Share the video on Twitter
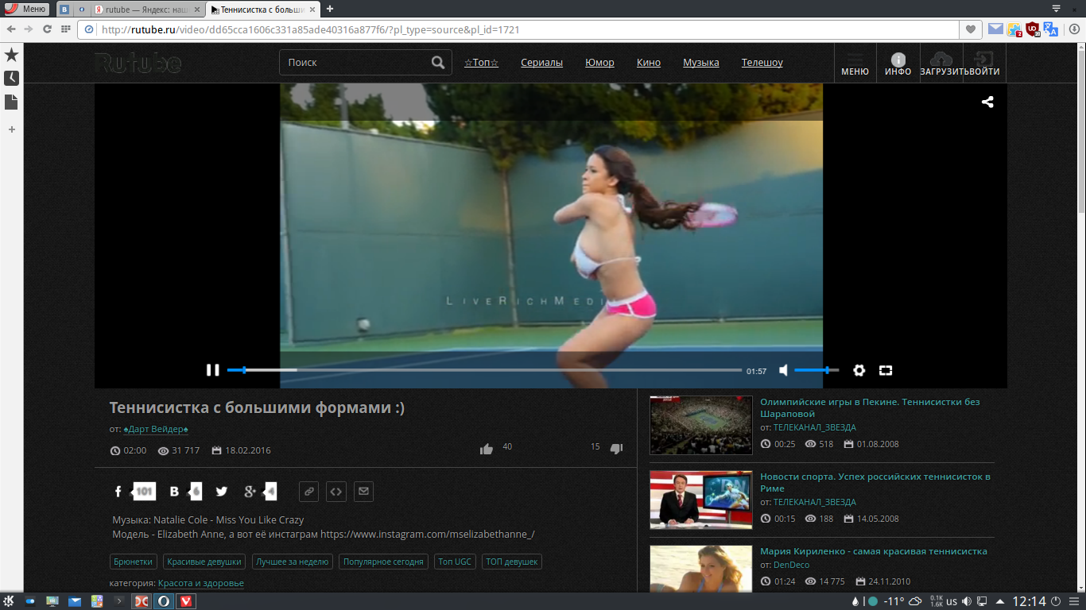The image size is (1086, 610). tap(222, 492)
